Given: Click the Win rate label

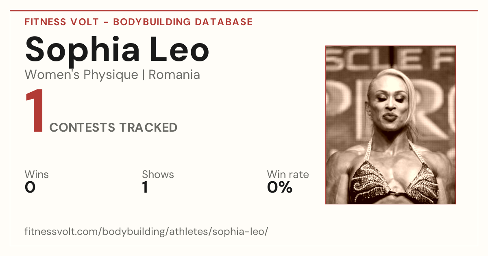Looking at the screenshot, I should tap(288, 174).
